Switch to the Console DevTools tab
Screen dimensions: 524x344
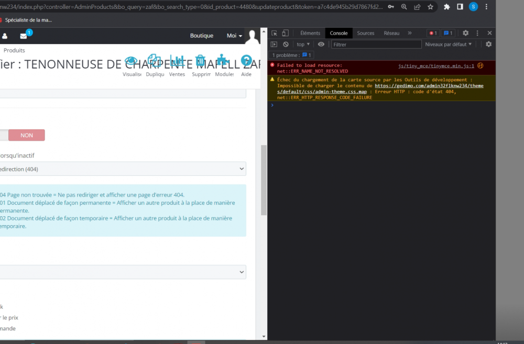click(339, 33)
